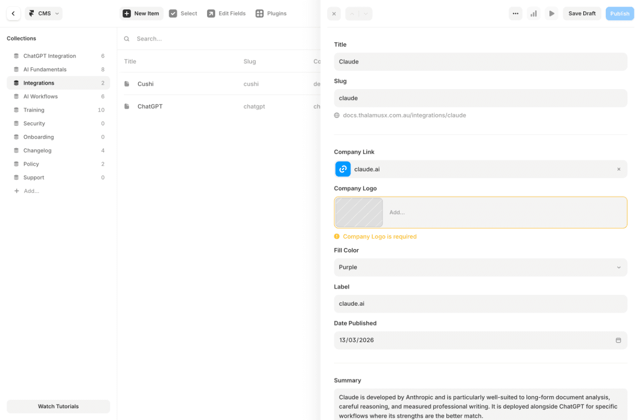Open the Training collection
The width and height of the screenshot is (641, 420).
pos(58,110)
